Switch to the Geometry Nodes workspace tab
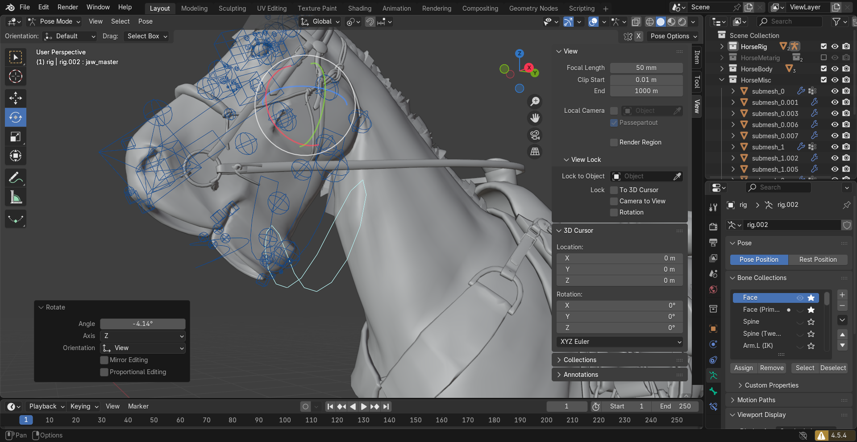 point(533,8)
